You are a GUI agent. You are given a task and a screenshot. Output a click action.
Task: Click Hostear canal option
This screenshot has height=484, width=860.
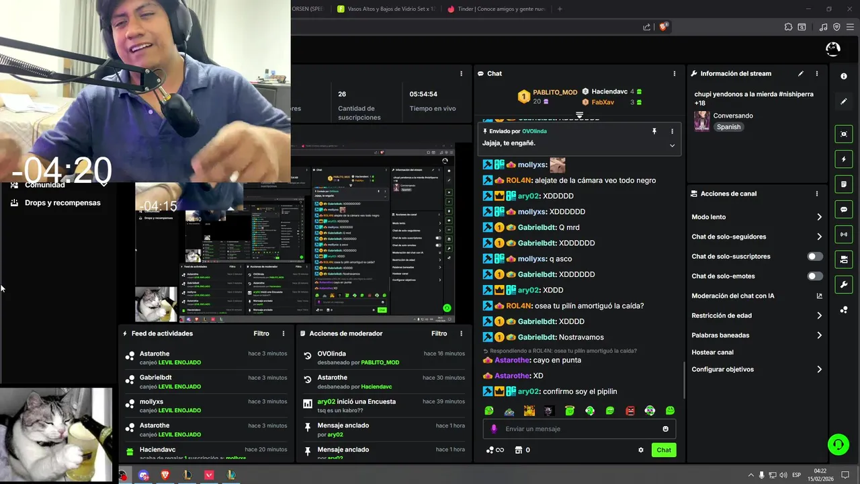point(712,352)
